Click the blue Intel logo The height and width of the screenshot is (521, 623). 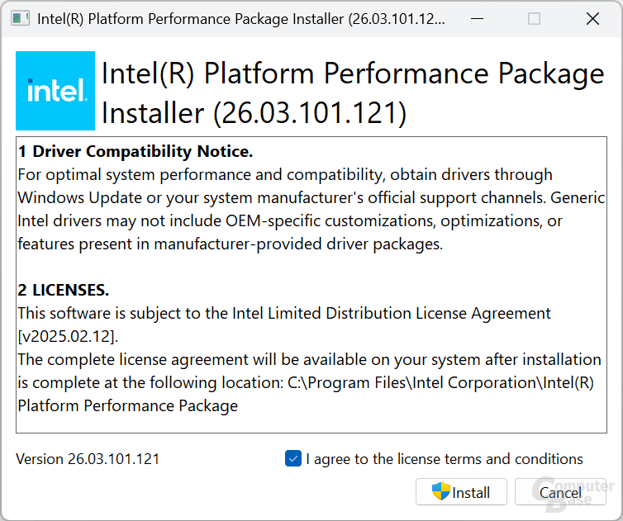(55, 91)
